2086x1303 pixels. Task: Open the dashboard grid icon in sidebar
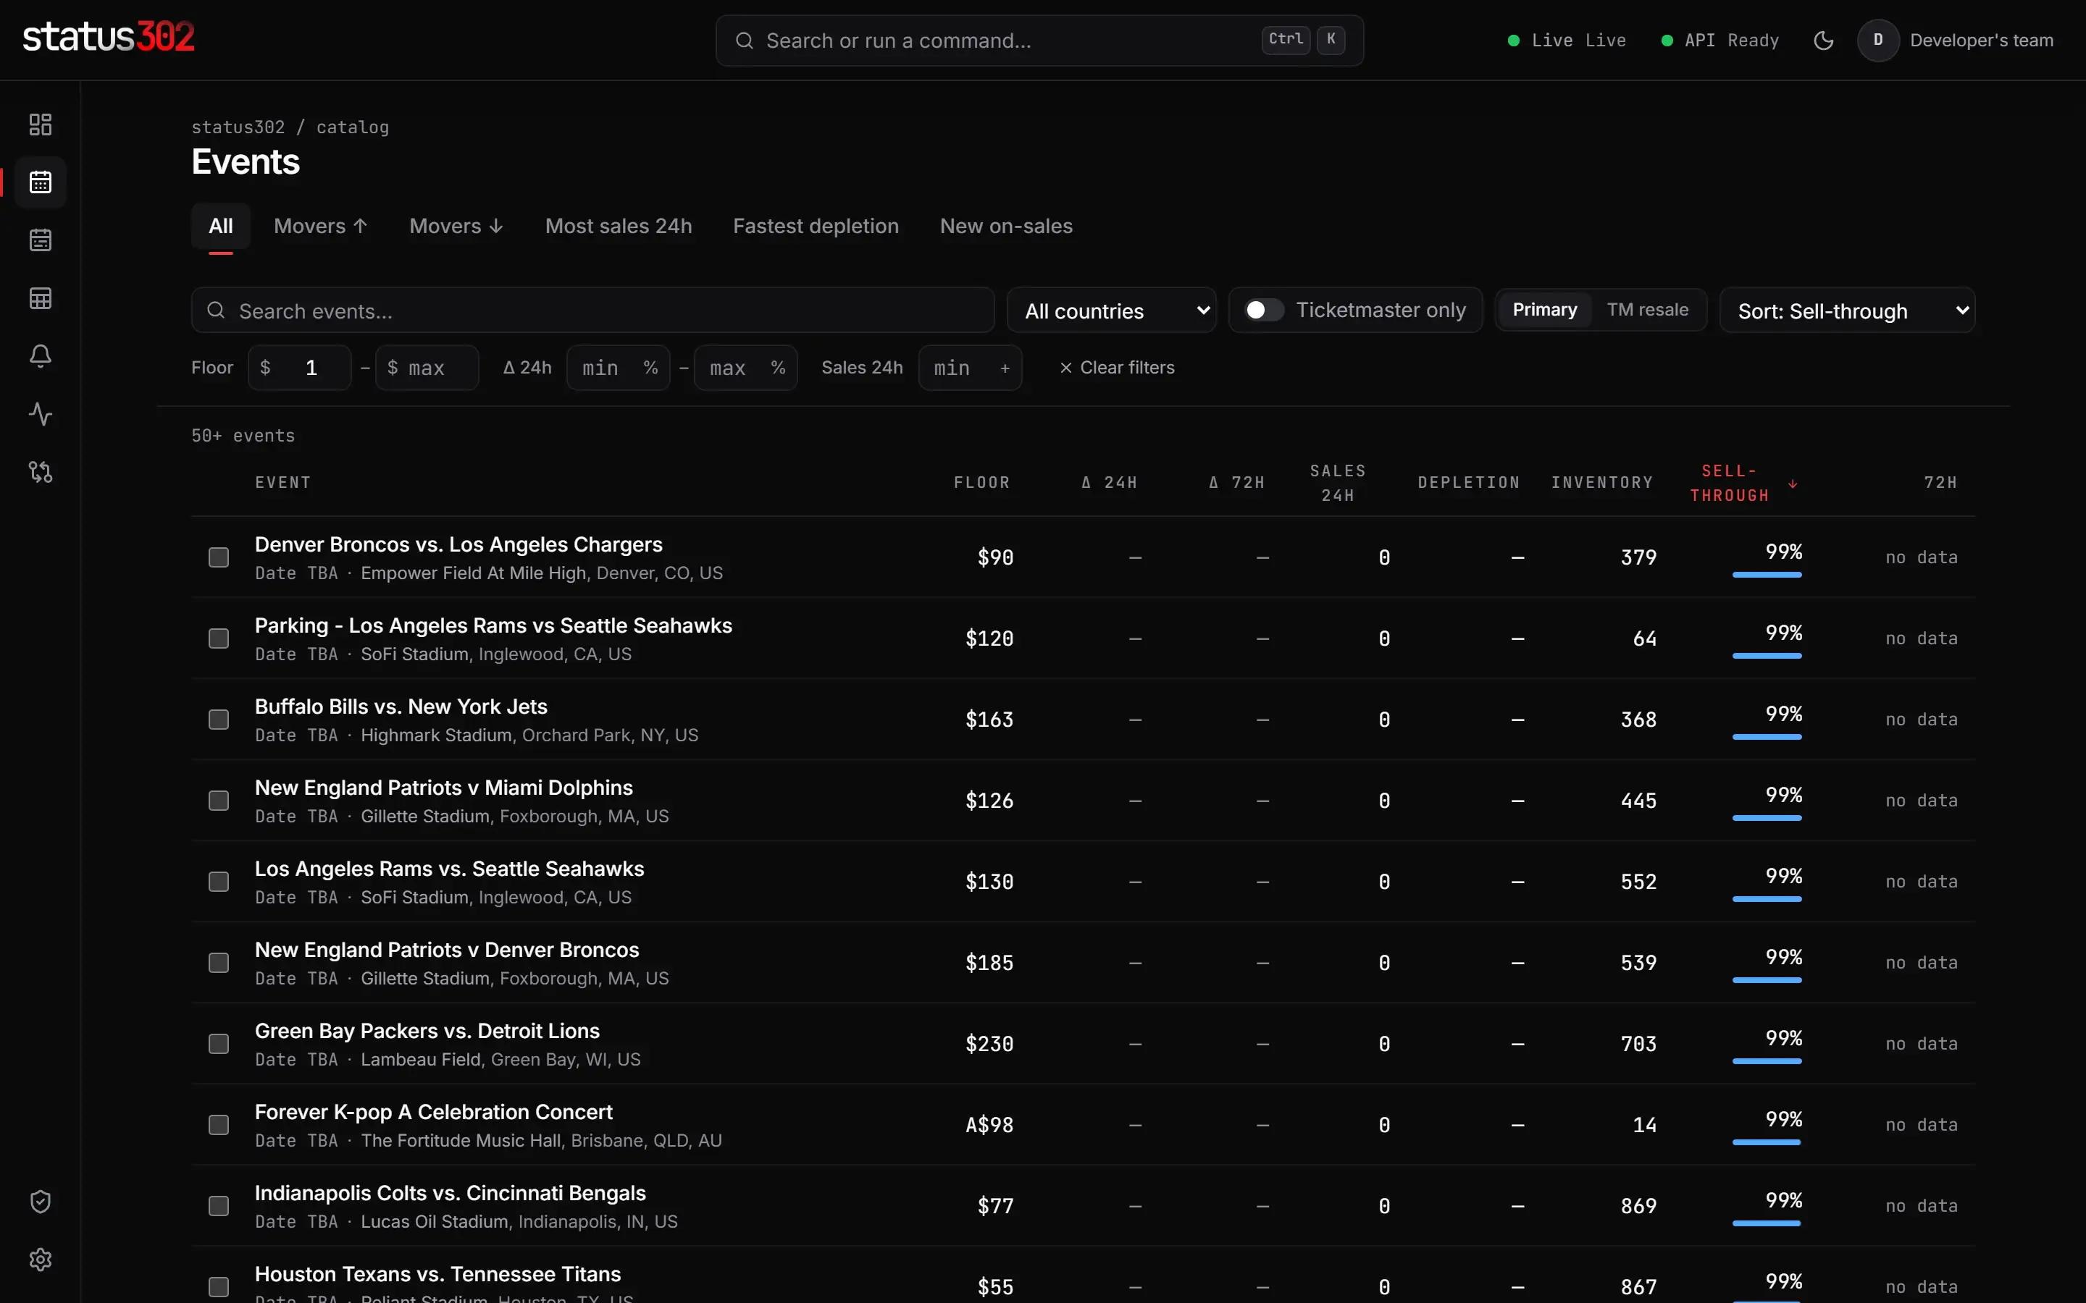41,124
